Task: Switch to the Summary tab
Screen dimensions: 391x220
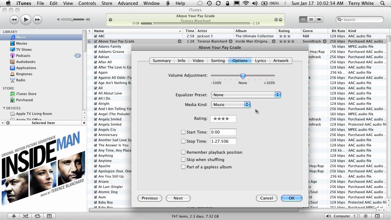Action: click(162, 61)
